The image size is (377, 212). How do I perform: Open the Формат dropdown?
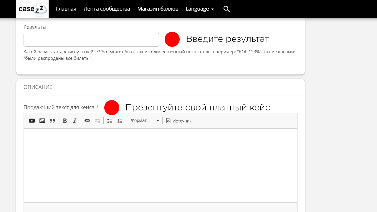click(145, 121)
